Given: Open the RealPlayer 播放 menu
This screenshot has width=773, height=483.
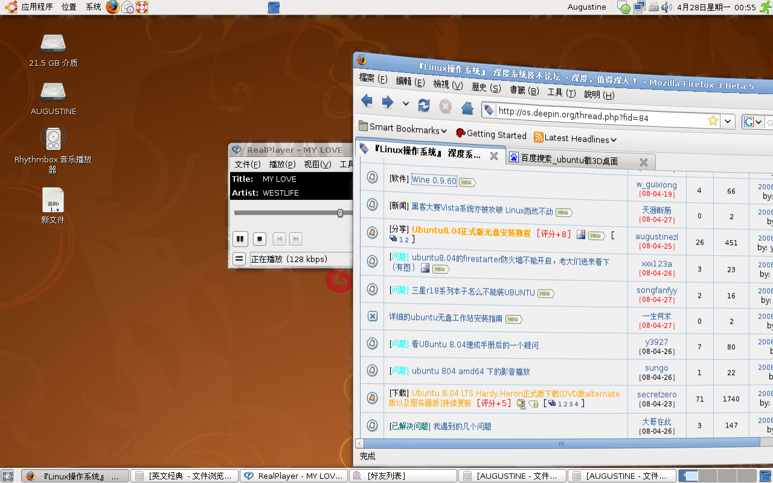Looking at the screenshot, I should coord(282,164).
